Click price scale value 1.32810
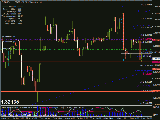Viewport: 160px width, 120px height. pos(156,7)
